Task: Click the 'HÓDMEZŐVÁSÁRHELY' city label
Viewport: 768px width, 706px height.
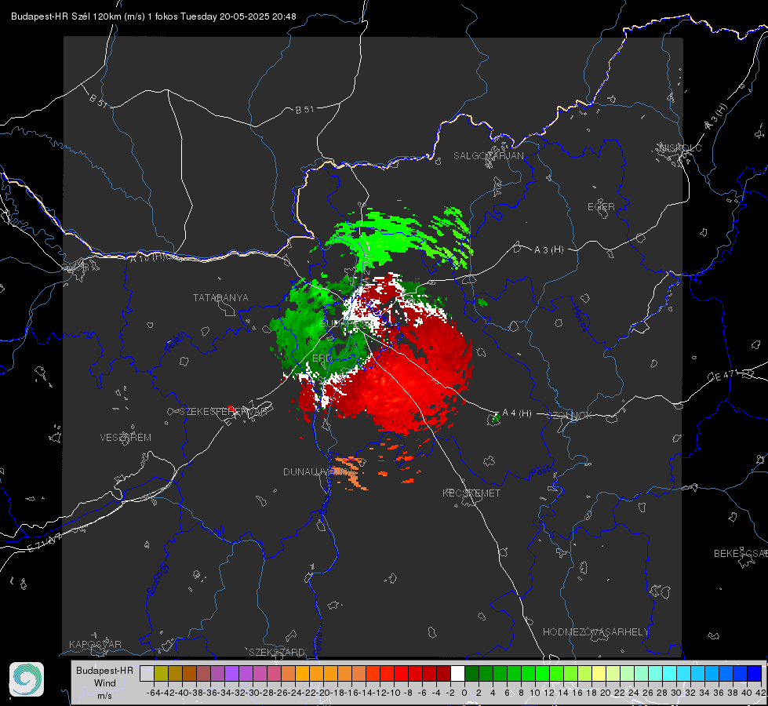Action: point(595,632)
